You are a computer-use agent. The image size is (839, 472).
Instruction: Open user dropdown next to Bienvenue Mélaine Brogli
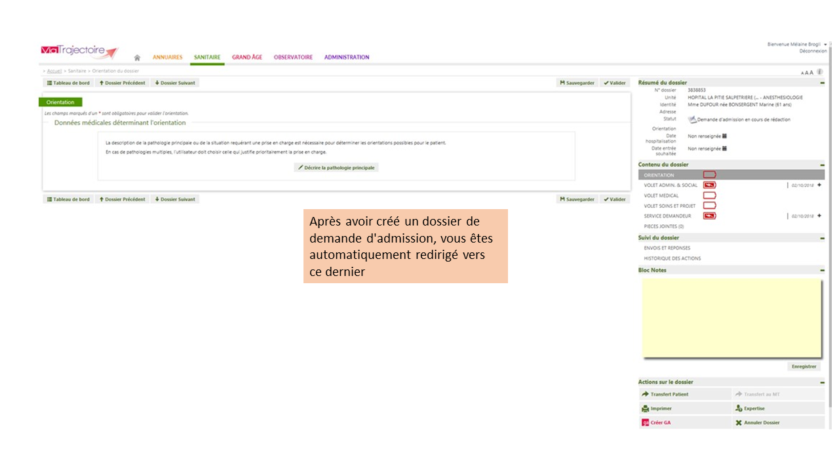[825, 45]
